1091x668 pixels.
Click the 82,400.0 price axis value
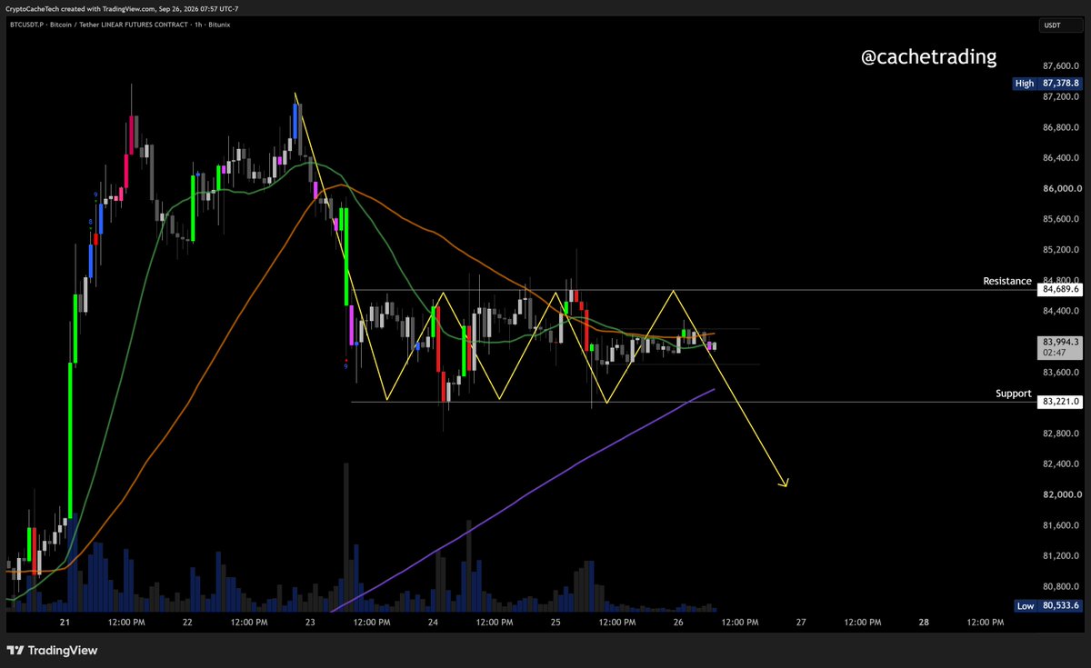click(x=1061, y=464)
